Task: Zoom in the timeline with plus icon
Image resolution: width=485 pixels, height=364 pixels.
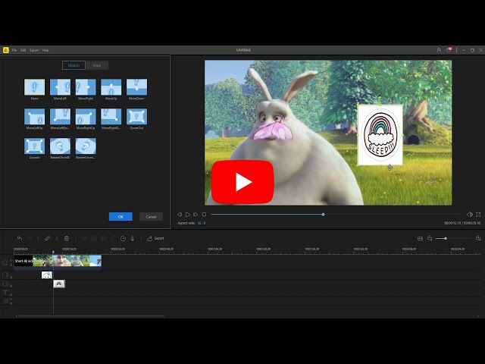Action: (478, 238)
